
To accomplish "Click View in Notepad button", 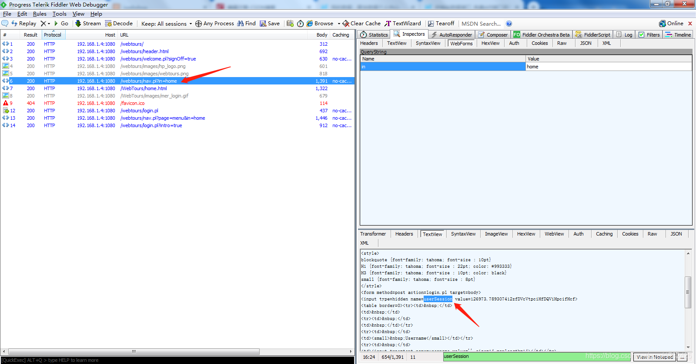I will [655, 357].
